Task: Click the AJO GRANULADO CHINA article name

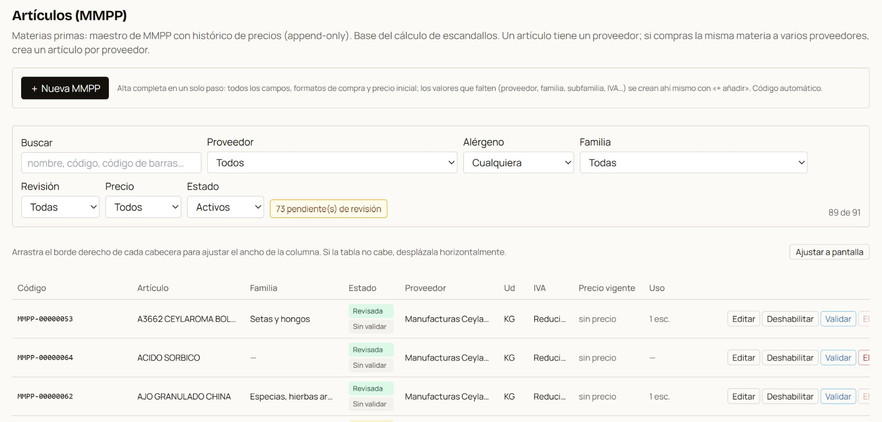Action: coord(184,397)
